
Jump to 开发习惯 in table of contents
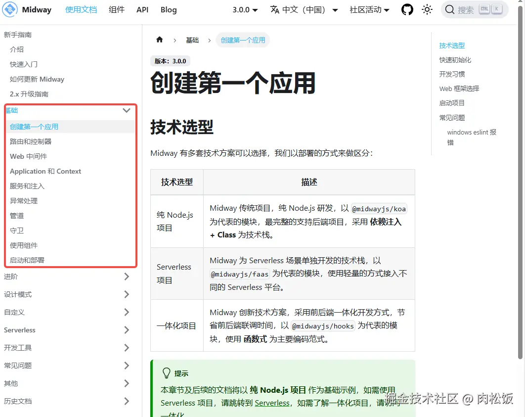point(452,74)
